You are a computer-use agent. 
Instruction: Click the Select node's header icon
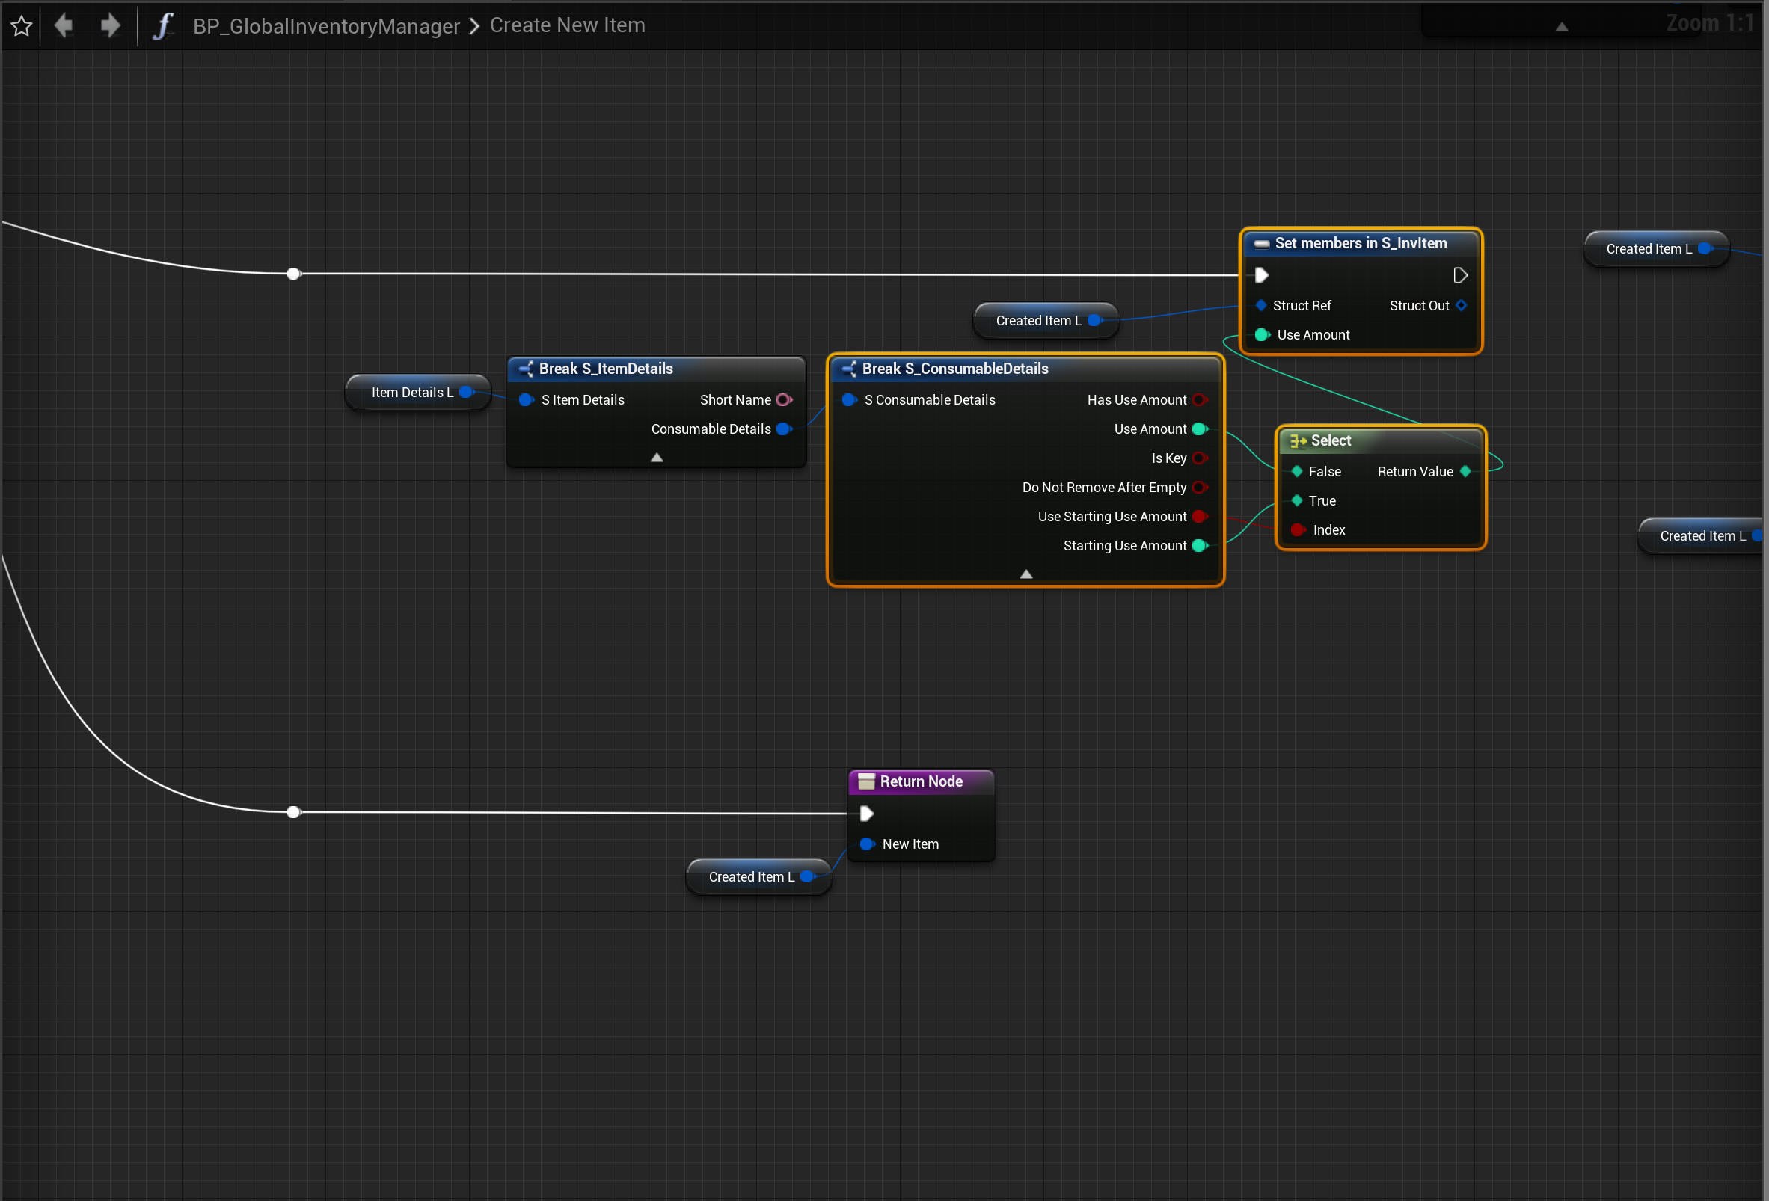(x=1298, y=440)
